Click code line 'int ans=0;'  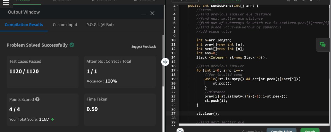(207, 53)
